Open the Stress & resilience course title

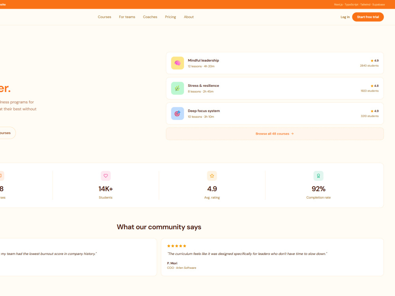[203, 86]
